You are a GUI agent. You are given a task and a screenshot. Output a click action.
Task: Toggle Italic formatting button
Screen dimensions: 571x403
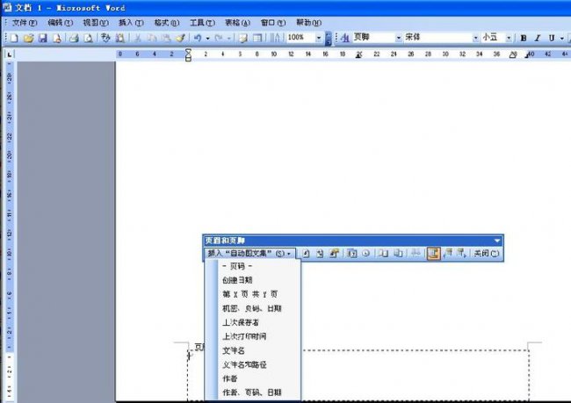click(x=538, y=39)
